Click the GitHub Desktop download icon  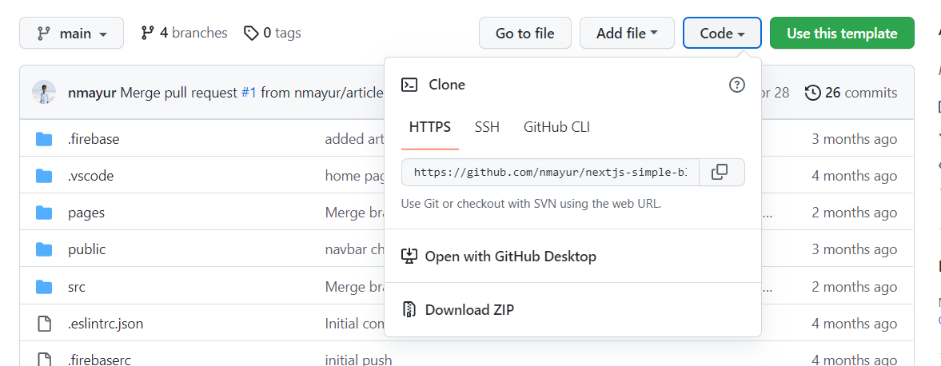(409, 257)
